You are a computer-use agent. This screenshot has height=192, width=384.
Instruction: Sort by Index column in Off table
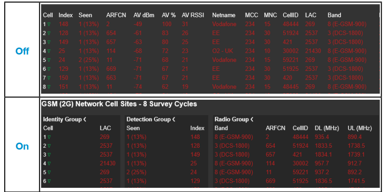(x=65, y=15)
